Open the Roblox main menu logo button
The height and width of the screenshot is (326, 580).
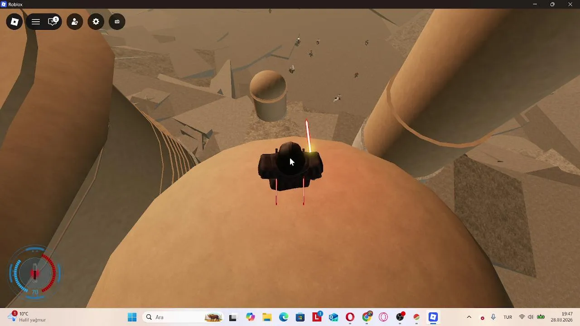pyautogui.click(x=14, y=22)
